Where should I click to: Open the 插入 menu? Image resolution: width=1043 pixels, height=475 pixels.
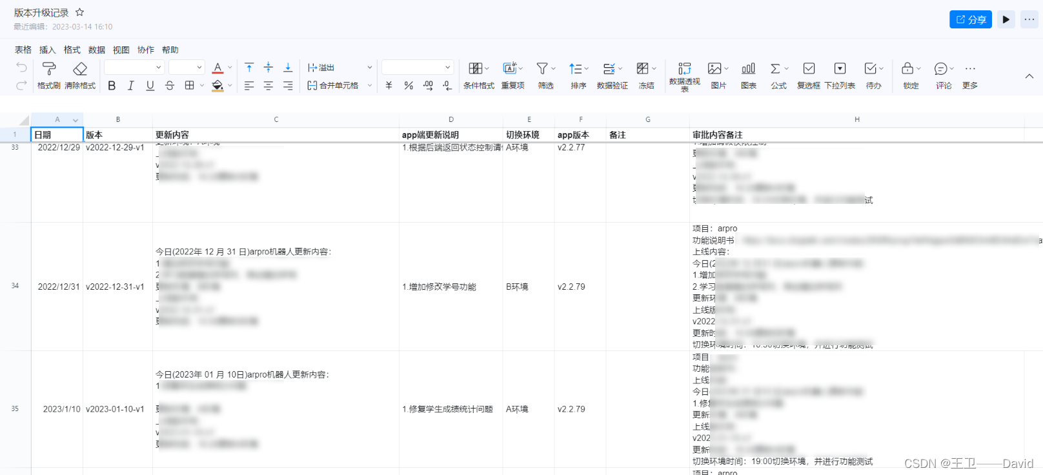[x=48, y=50]
